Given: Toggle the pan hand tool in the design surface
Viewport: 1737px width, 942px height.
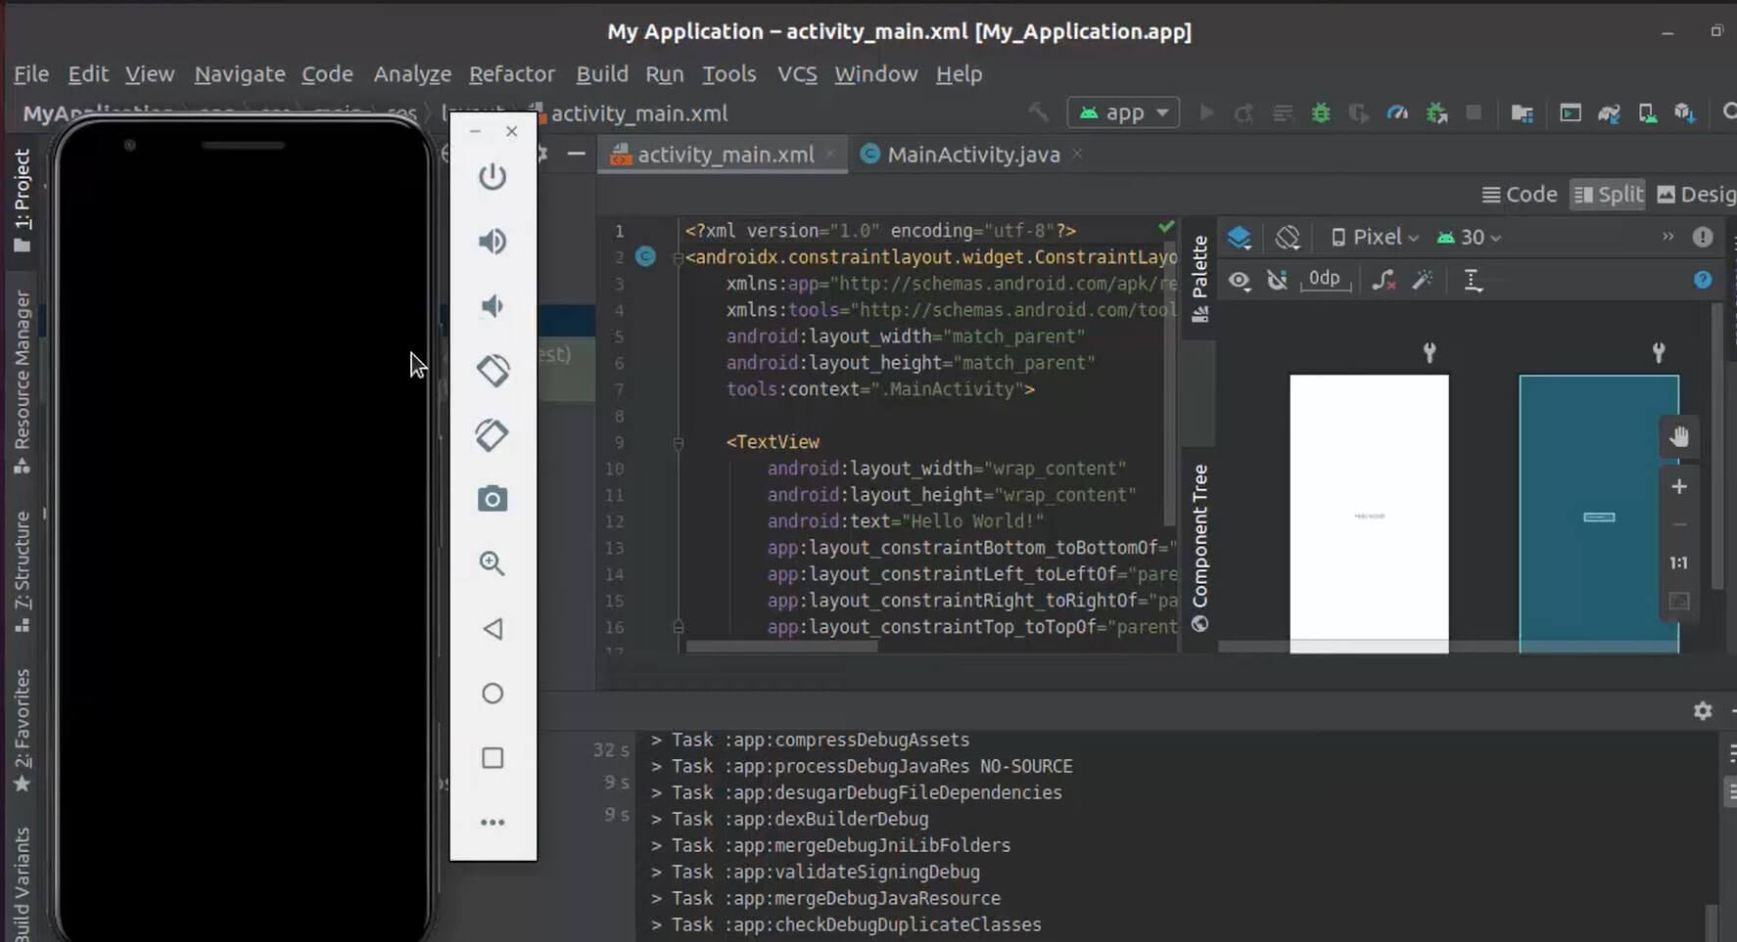Looking at the screenshot, I should pyautogui.click(x=1679, y=437).
